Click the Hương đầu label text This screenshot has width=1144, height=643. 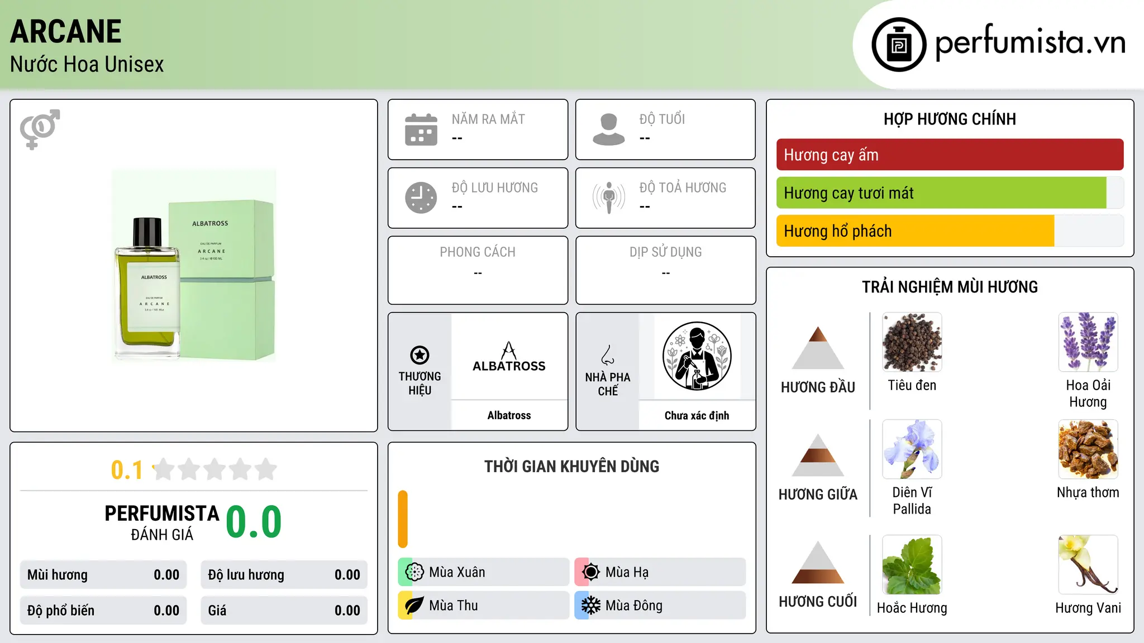[x=818, y=387]
